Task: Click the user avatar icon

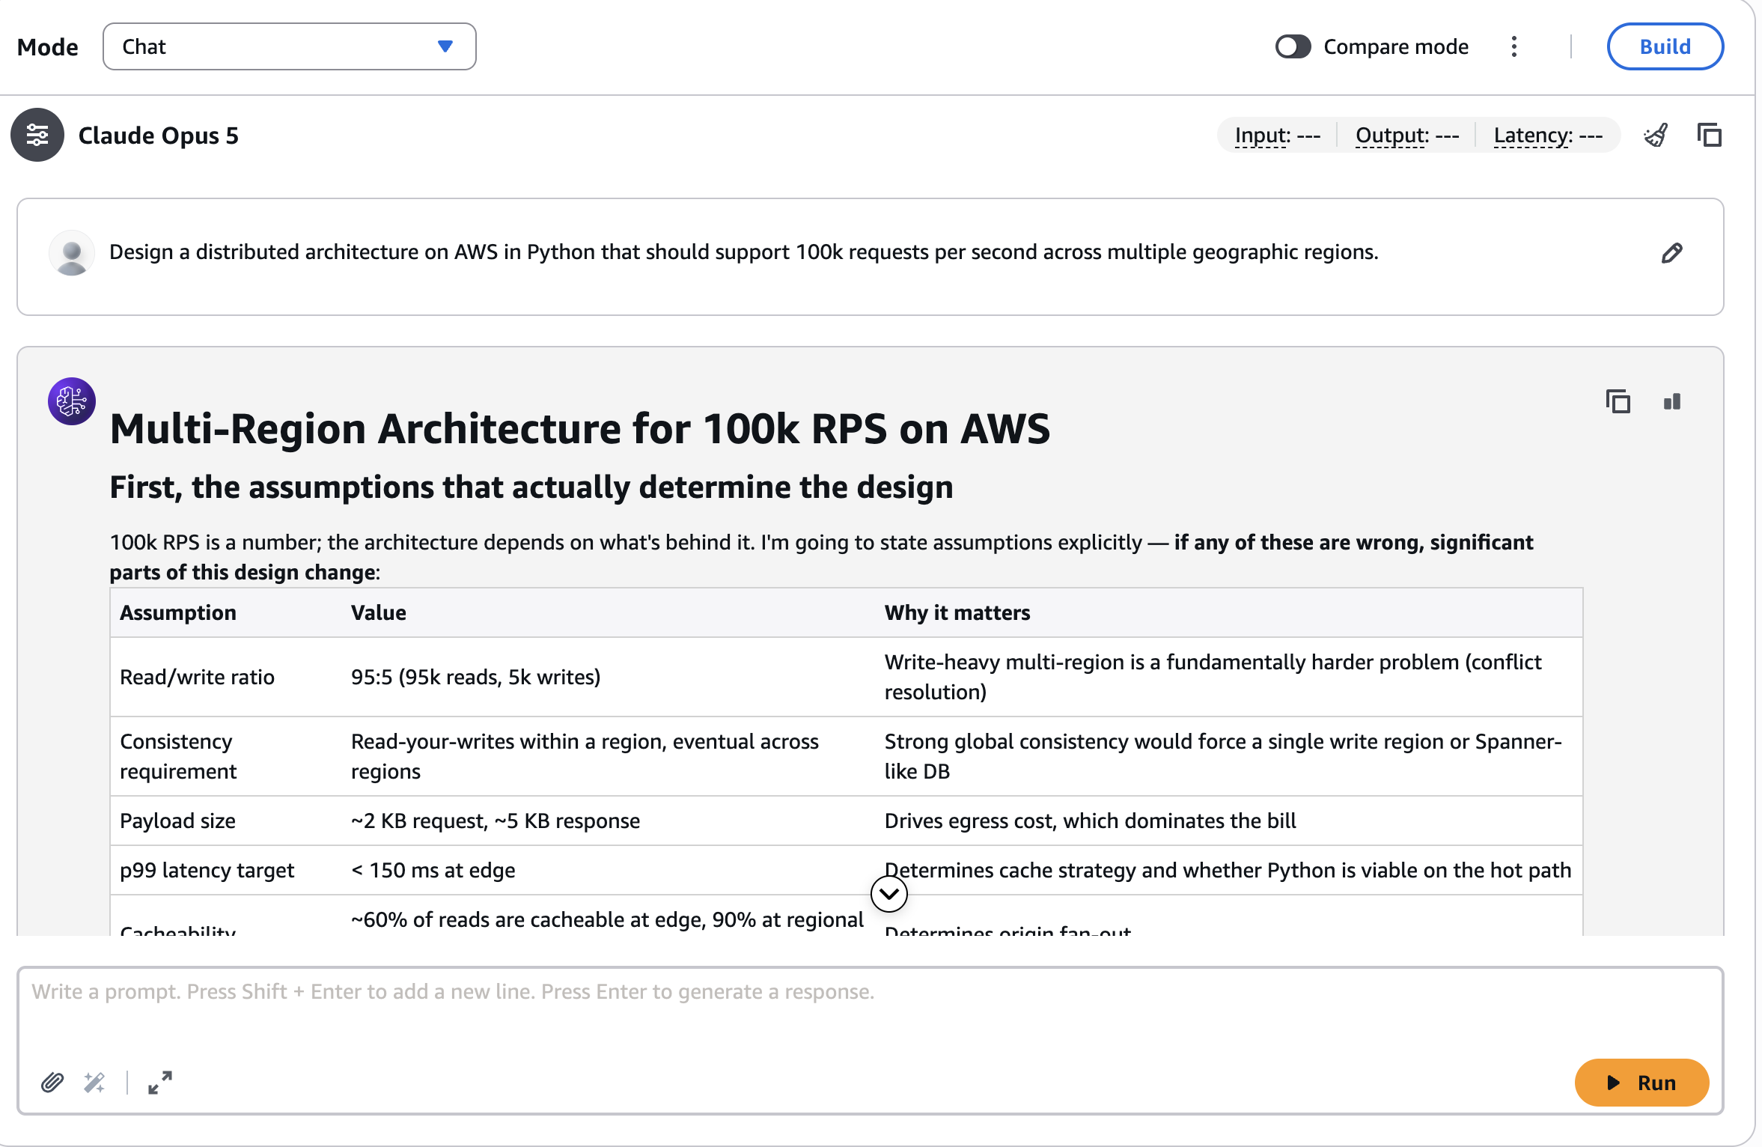Action: pos(72,253)
